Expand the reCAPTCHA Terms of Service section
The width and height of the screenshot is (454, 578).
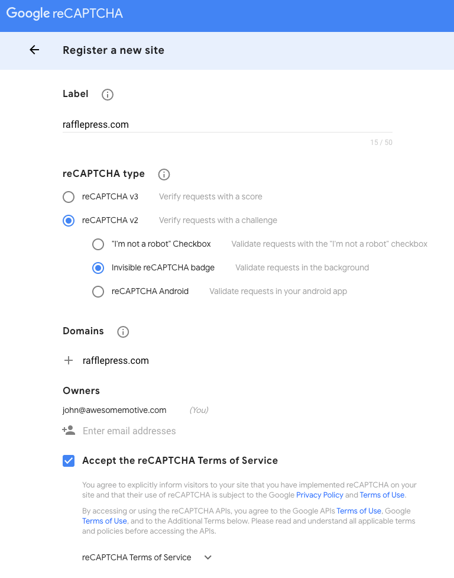[x=207, y=557]
